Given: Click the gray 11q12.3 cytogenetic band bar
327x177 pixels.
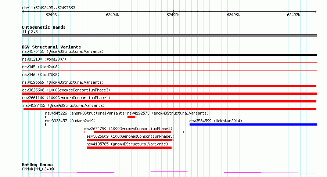Looking at the screenshot, I should 169,36.
